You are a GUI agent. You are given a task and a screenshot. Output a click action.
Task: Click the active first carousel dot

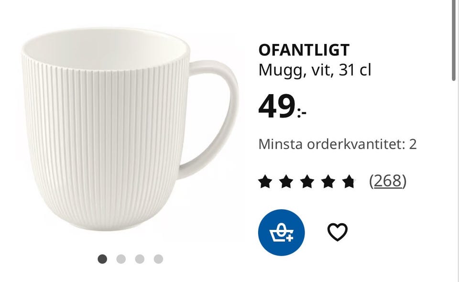[x=102, y=259]
